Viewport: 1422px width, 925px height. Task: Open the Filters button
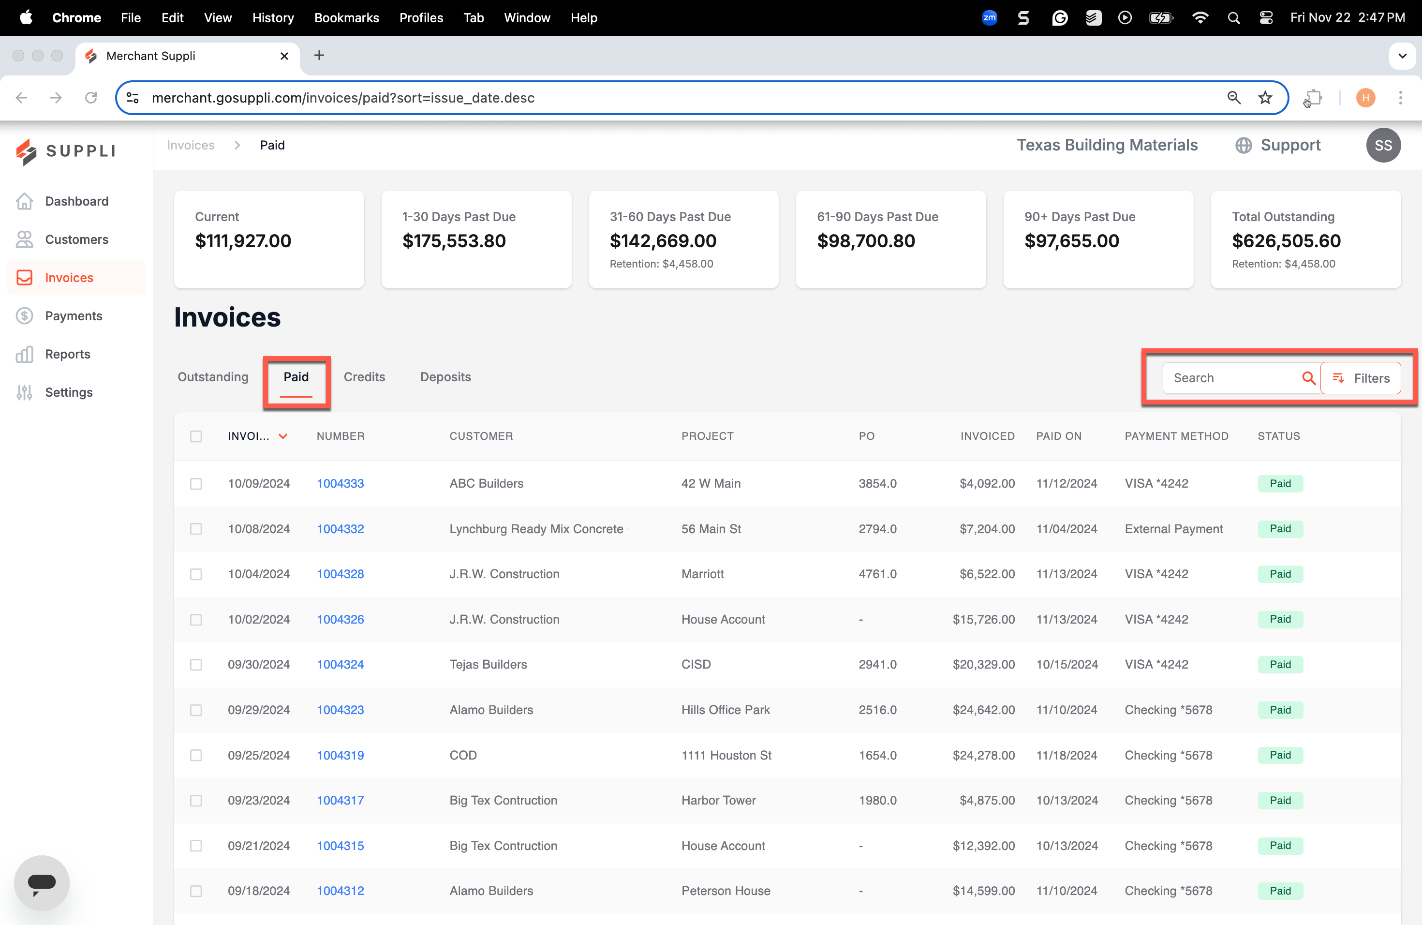(1360, 378)
